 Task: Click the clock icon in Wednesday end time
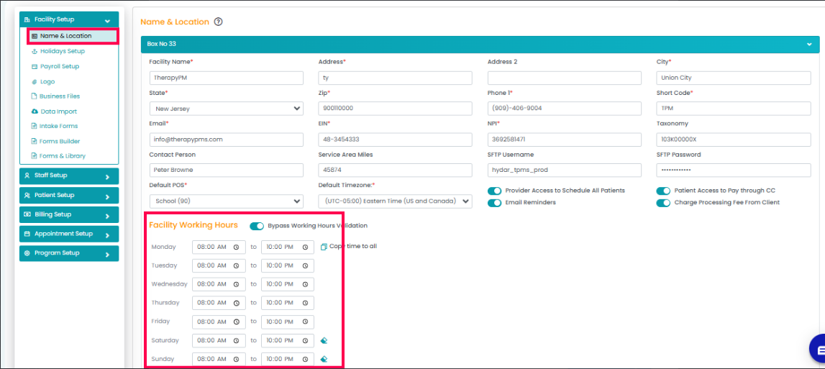[x=305, y=284]
